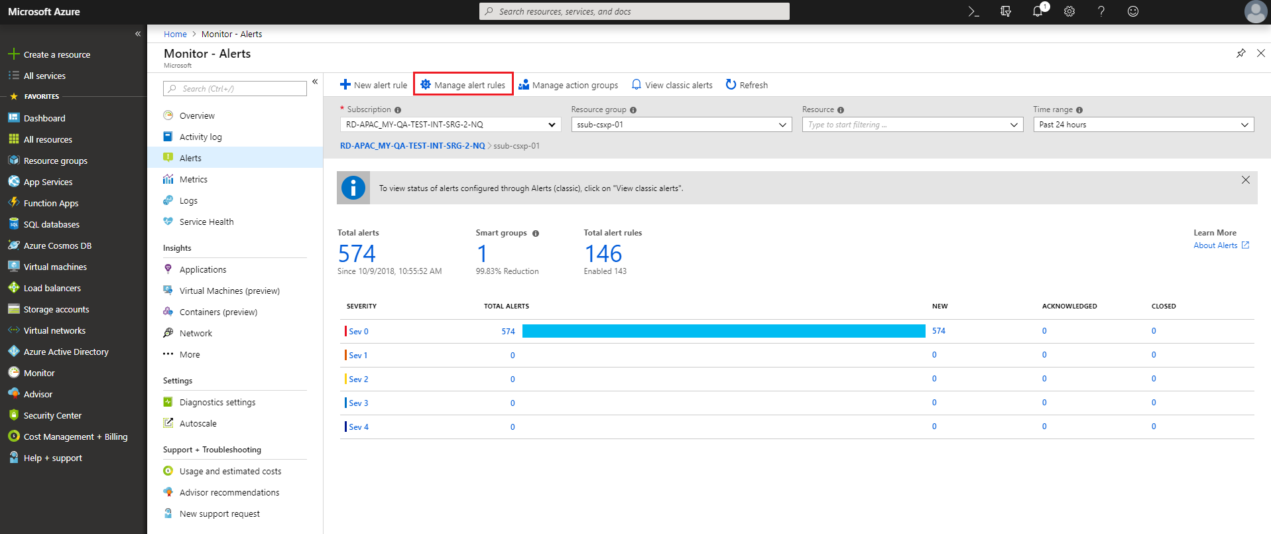
Task: Click the Refresh toolbar button
Action: [747, 85]
